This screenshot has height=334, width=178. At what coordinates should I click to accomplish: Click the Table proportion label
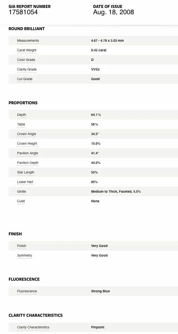pos(21,124)
